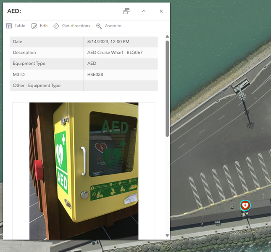
Task: Click the empty Other - Equipment Type value
Action: point(121,85)
